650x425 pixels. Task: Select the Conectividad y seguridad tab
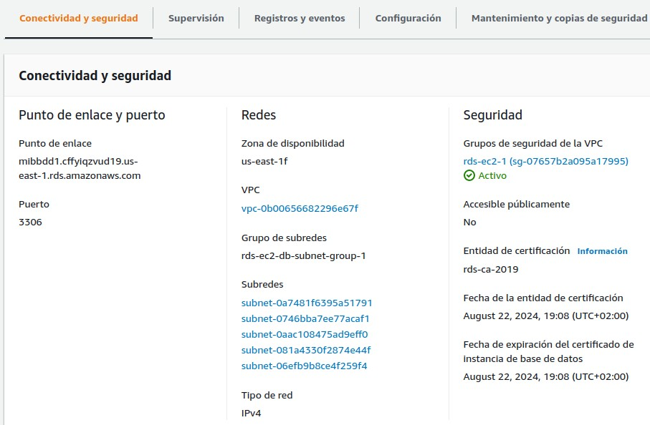78,18
